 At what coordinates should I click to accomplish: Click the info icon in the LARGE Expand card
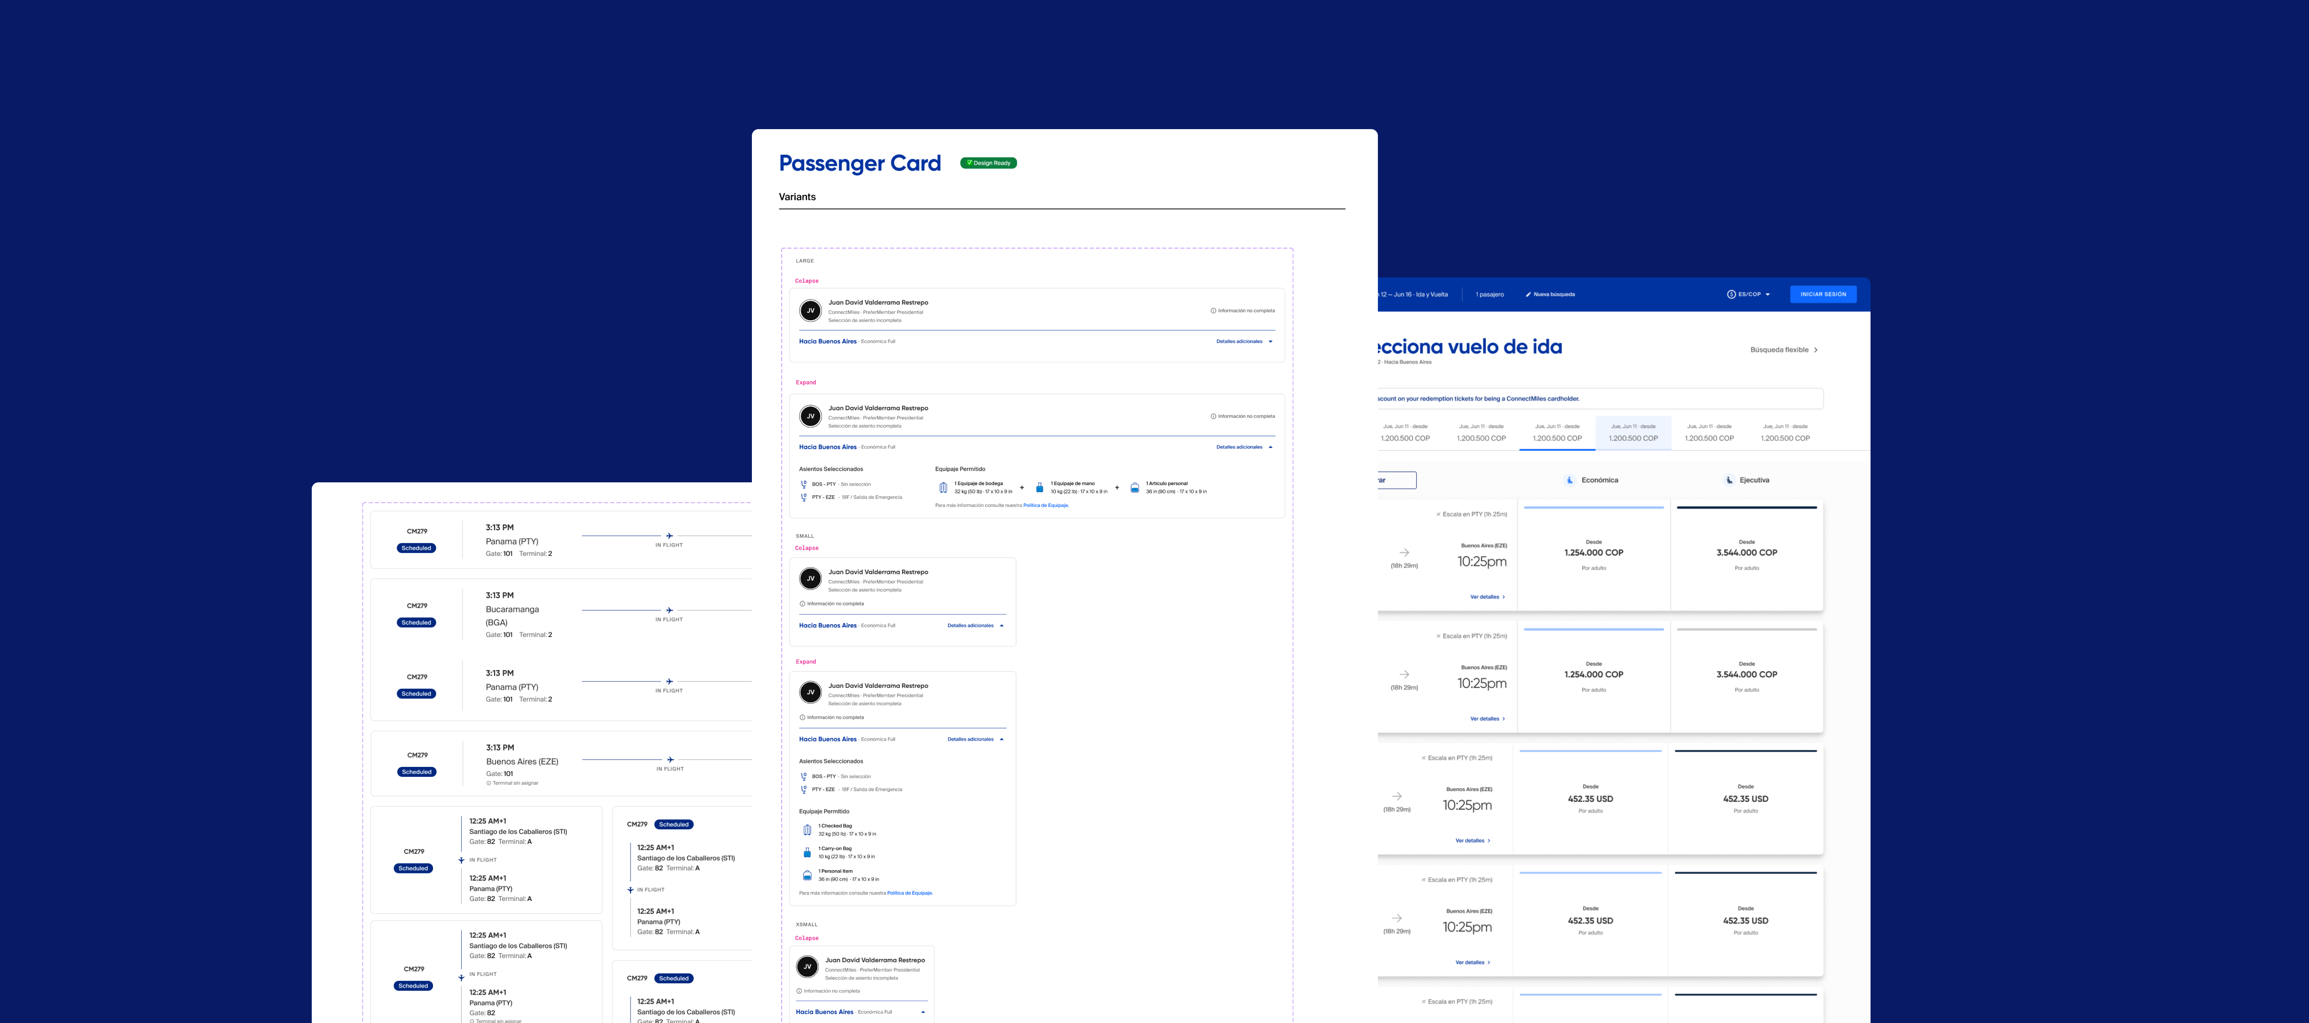point(1214,417)
